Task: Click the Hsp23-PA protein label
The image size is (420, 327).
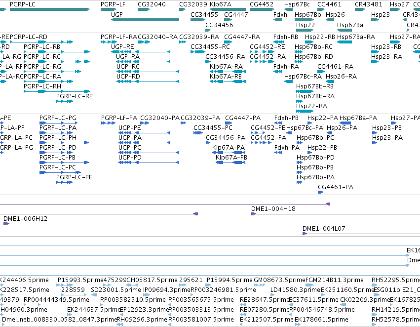Action: (387, 138)
